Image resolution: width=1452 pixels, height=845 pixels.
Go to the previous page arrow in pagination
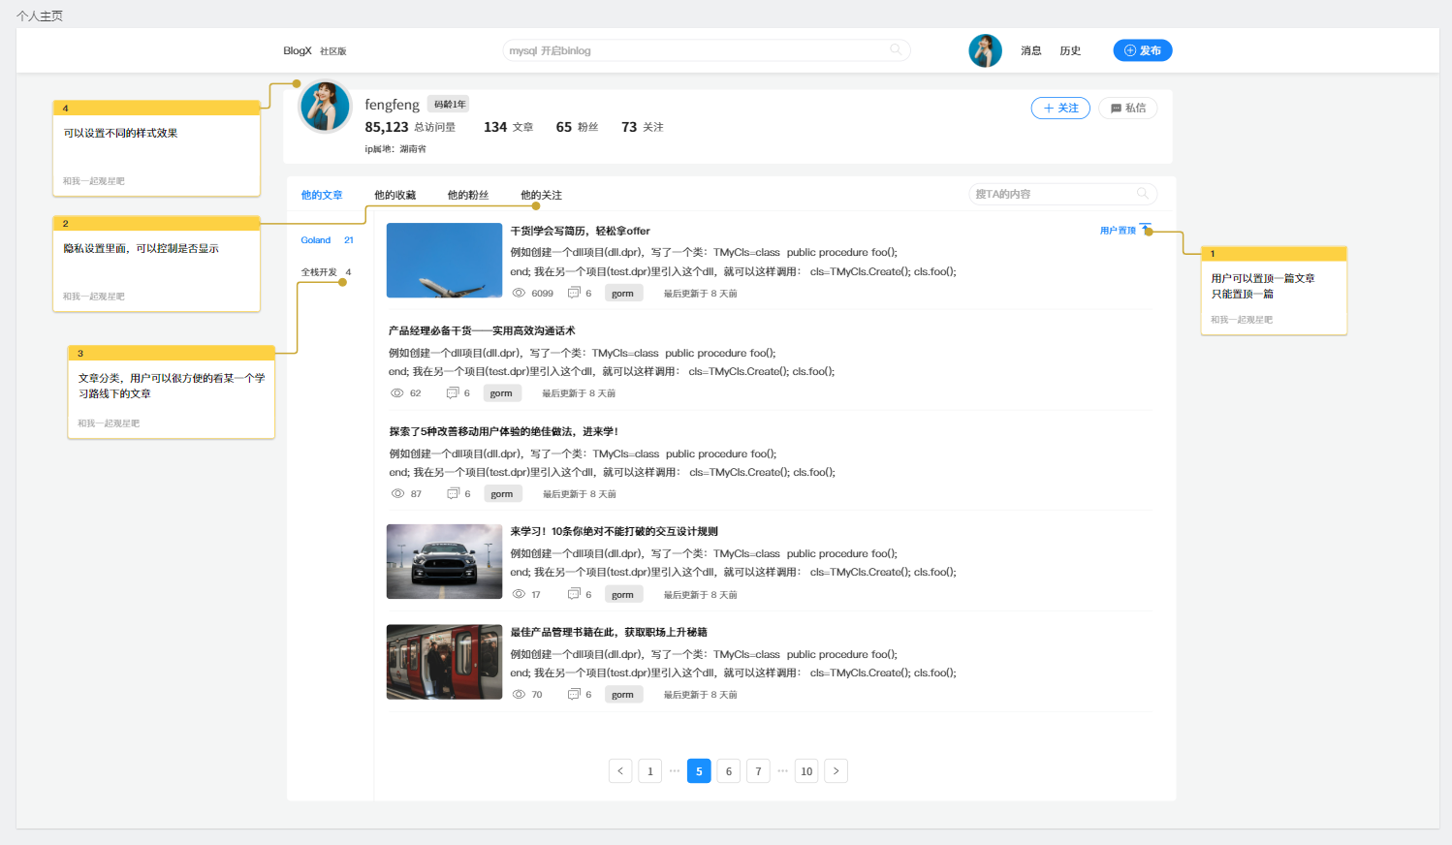click(620, 771)
